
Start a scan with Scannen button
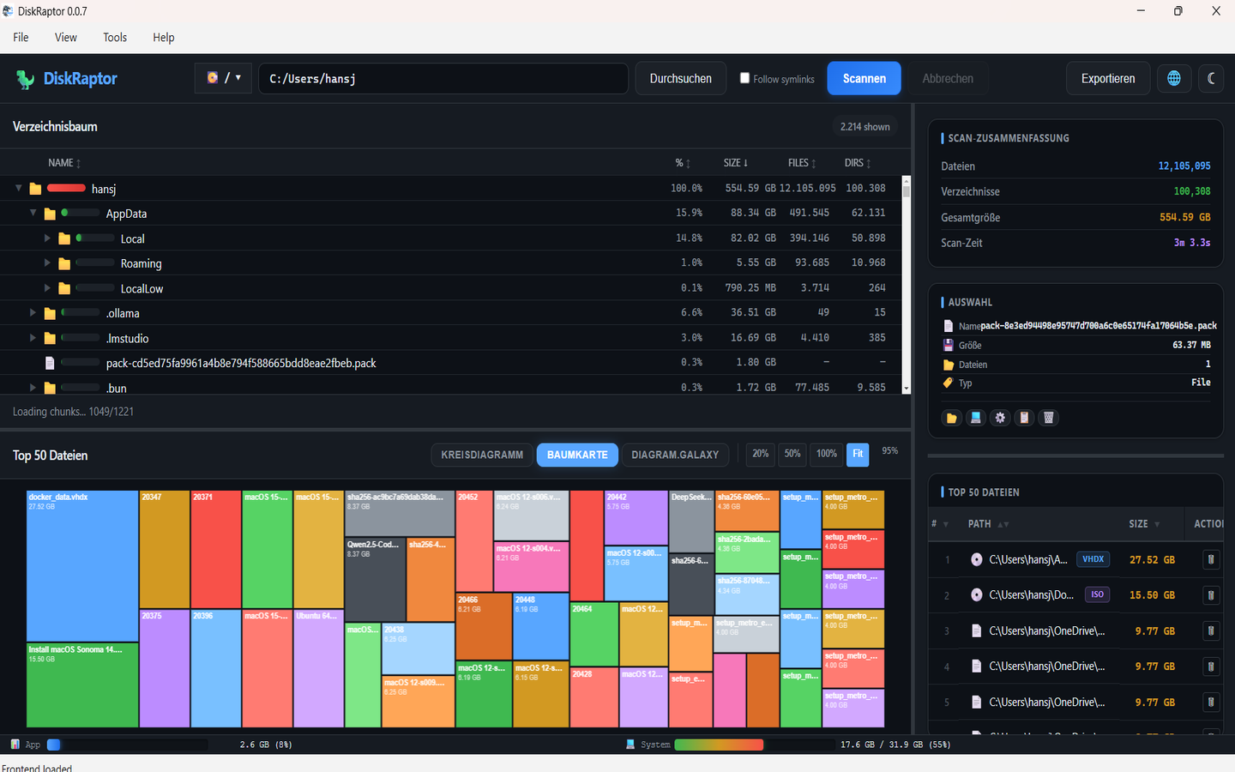864,78
